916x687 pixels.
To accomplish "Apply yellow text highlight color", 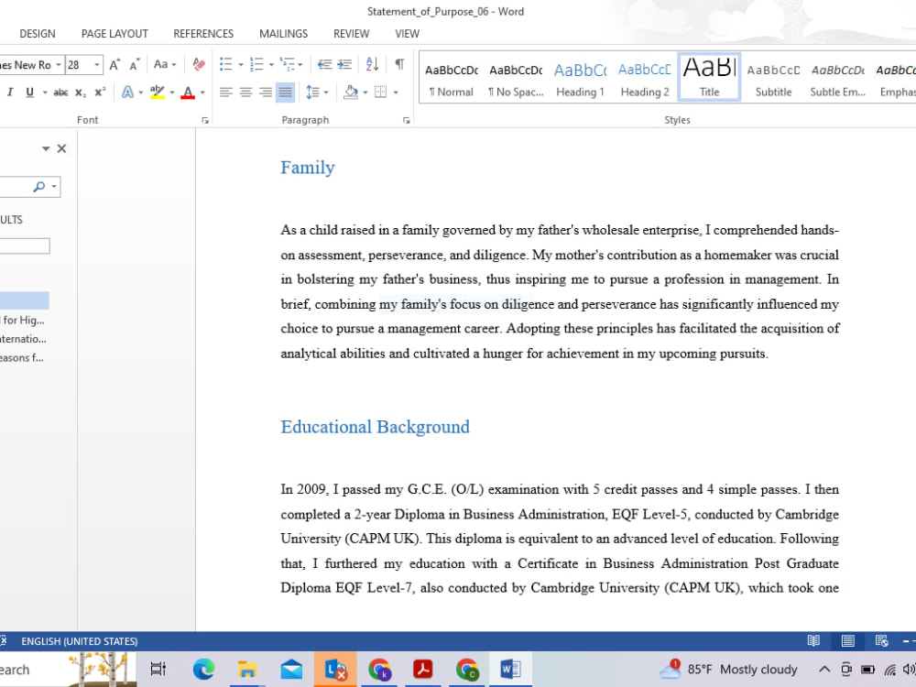I will coord(157,93).
